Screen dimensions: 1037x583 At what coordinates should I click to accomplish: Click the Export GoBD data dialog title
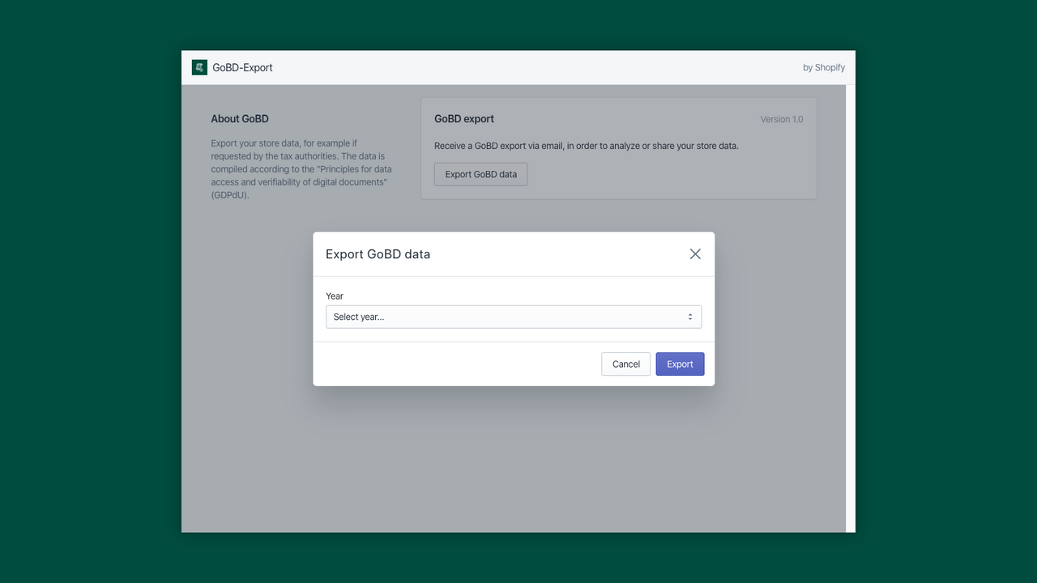pyautogui.click(x=378, y=253)
